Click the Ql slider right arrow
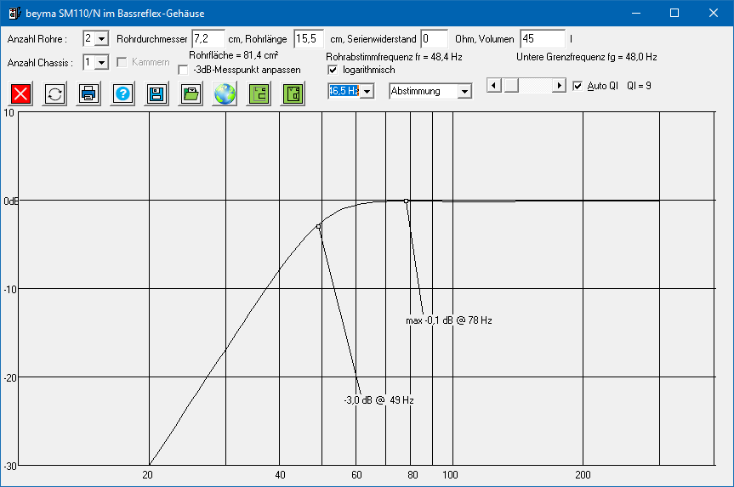The width and height of the screenshot is (734, 487). point(559,85)
